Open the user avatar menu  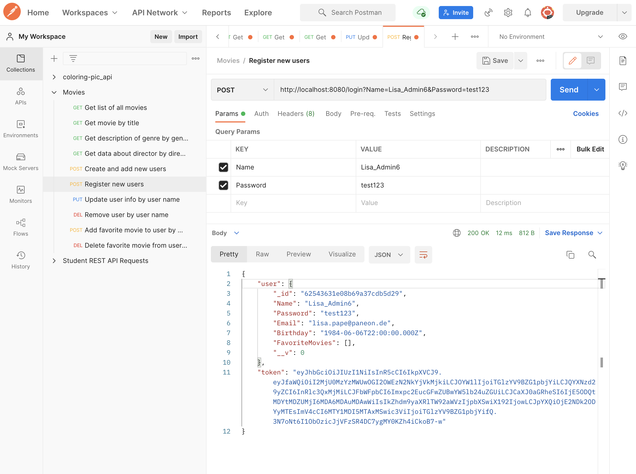(547, 12)
